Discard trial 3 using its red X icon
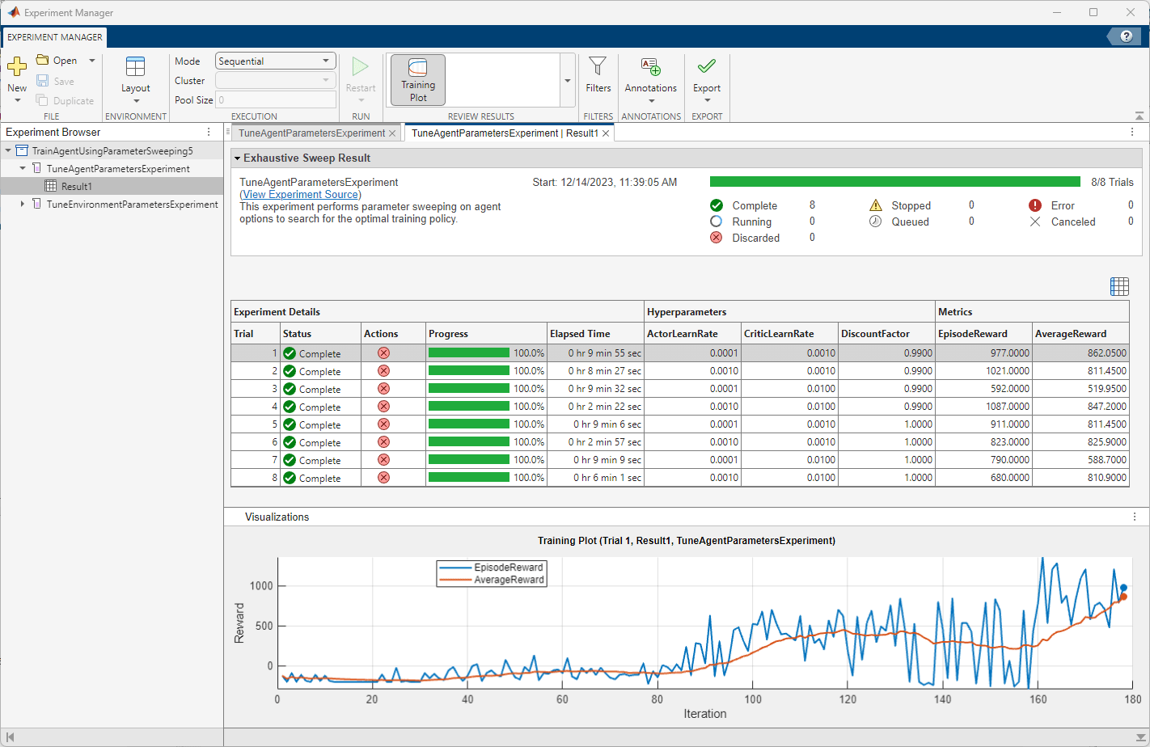 [384, 389]
